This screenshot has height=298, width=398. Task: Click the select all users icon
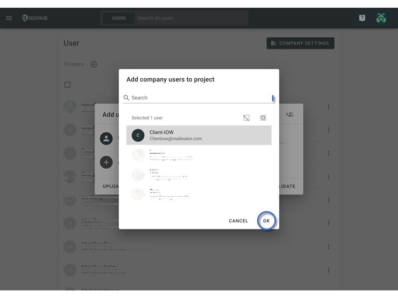pos(263,118)
